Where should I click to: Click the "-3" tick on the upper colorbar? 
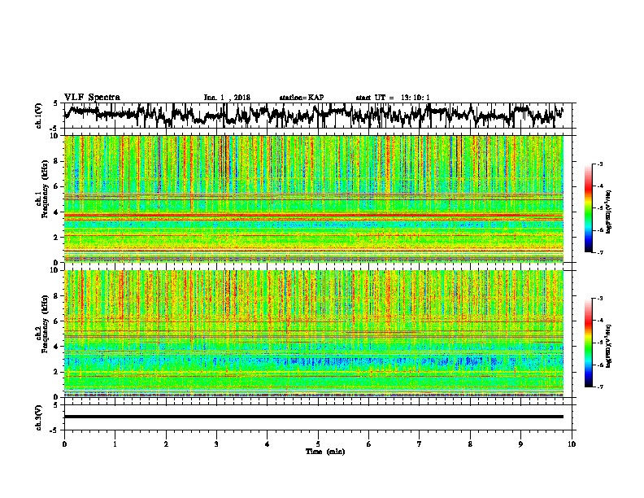click(x=600, y=164)
